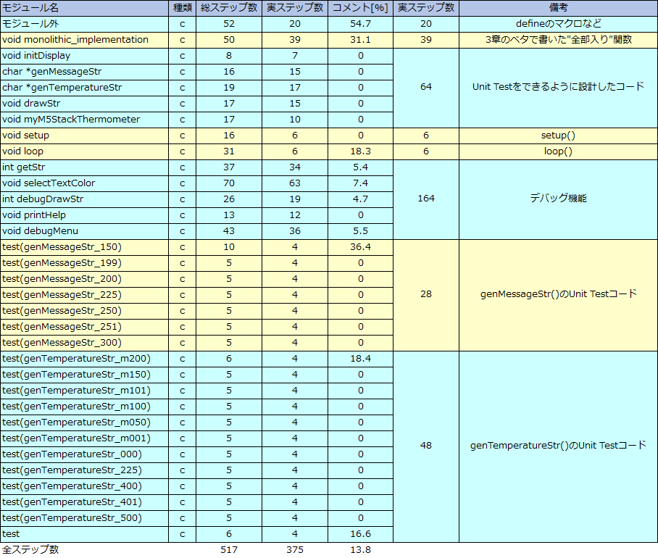
Task: Select the test(genTemperatureStr_m150) cell
Action: (x=84, y=375)
